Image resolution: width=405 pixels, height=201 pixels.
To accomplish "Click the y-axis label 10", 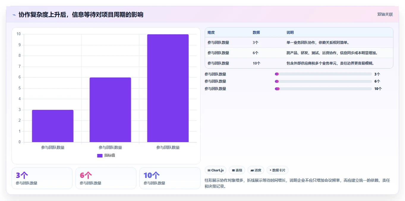I will click(x=19, y=34).
